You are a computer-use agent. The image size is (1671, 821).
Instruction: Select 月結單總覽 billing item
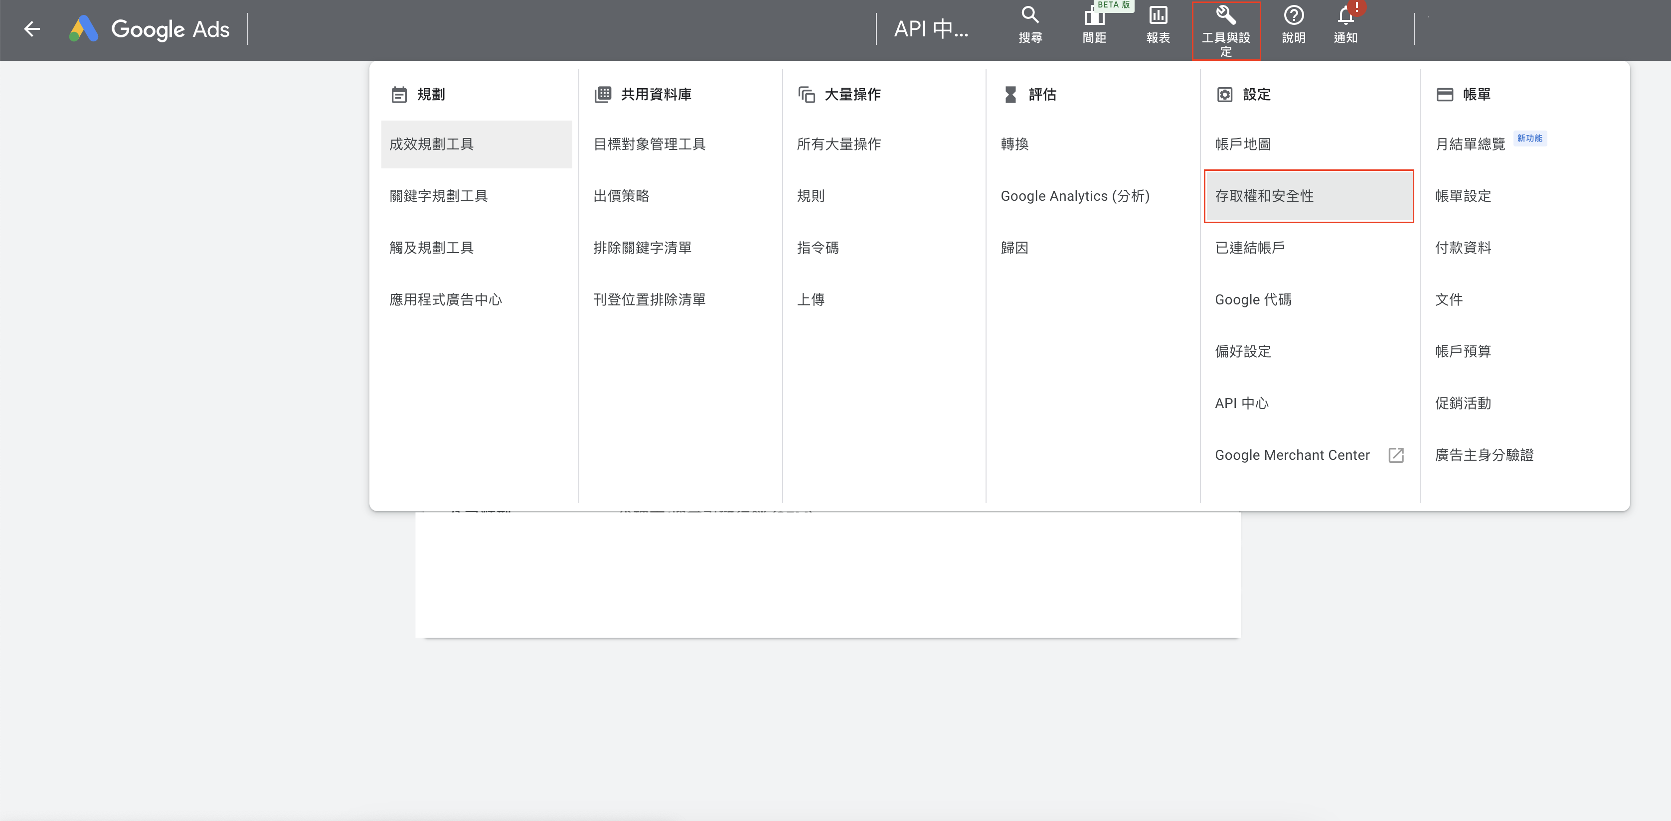click(x=1470, y=144)
